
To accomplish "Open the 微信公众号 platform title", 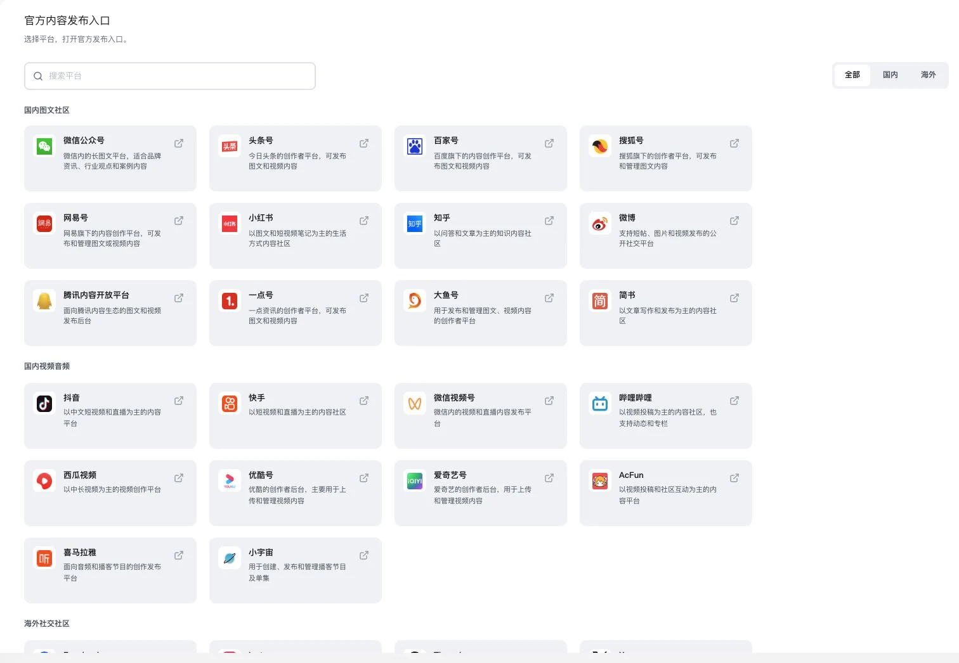I will pos(84,141).
